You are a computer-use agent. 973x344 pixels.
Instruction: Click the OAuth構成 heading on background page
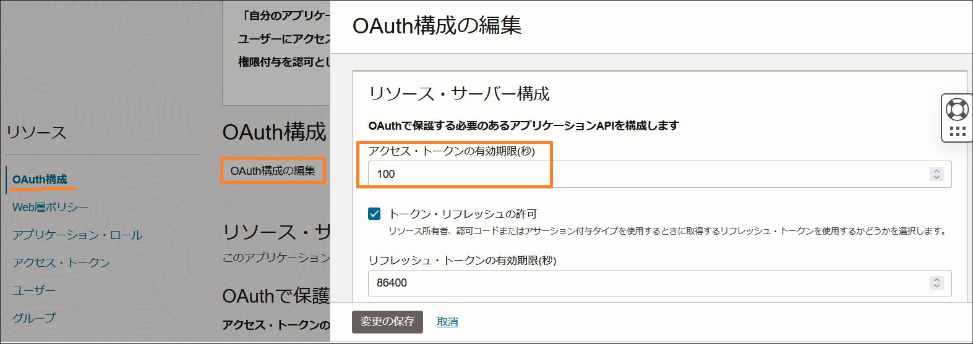point(274,132)
